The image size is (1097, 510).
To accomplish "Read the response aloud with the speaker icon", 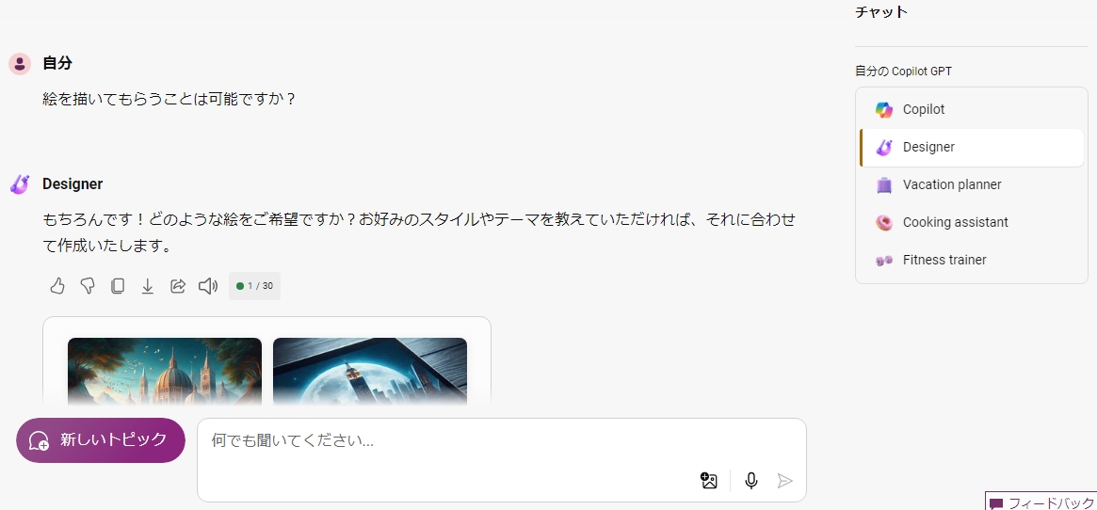I will [208, 285].
